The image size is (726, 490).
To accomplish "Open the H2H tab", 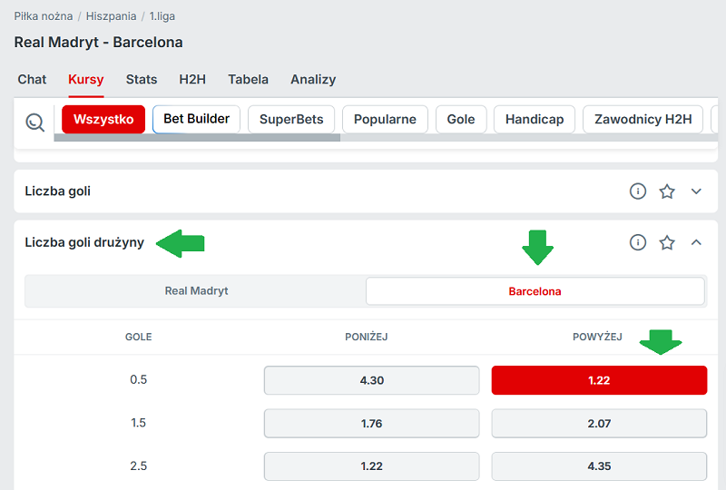I will [x=192, y=80].
